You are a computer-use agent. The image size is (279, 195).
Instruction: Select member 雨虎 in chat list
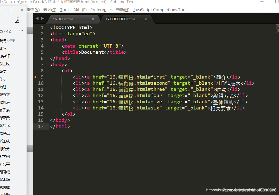click(5, 172)
